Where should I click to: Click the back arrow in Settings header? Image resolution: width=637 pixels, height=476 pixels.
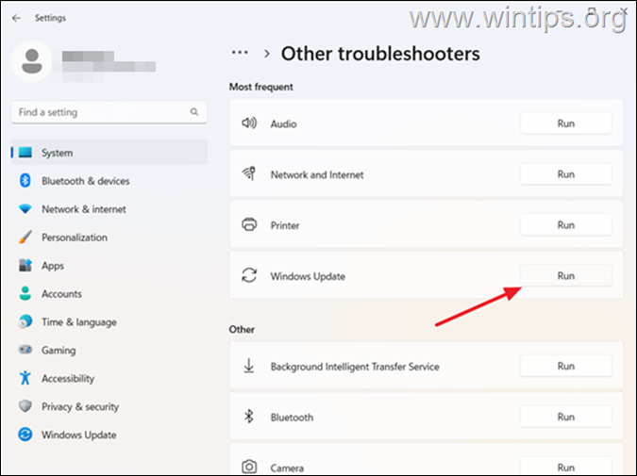(16, 18)
